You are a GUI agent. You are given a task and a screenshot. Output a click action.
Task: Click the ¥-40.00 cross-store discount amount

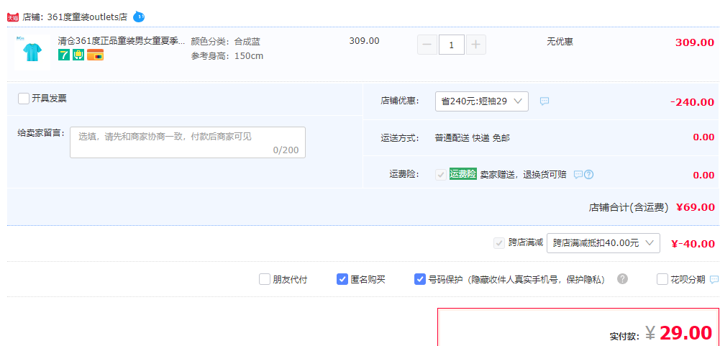(693, 244)
